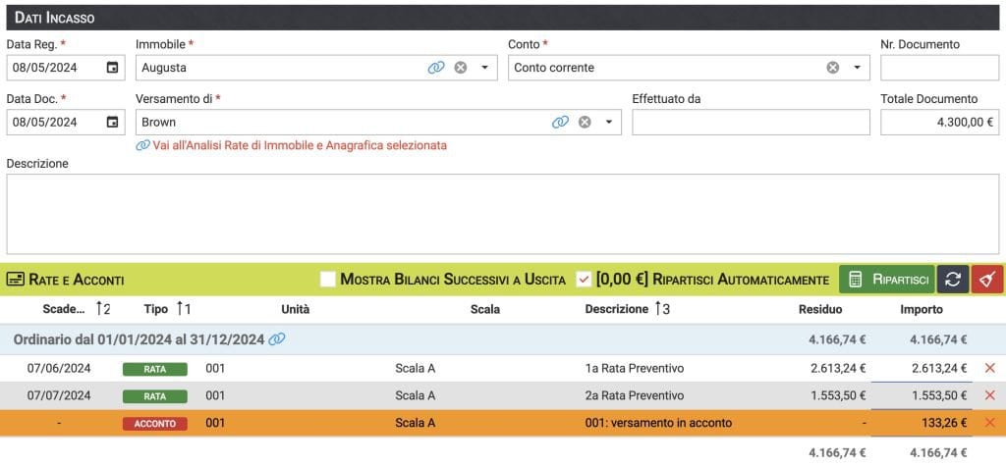1006x466 pixels.
Task: Clear the Conto corrente selection
Action: tap(832, 68)
